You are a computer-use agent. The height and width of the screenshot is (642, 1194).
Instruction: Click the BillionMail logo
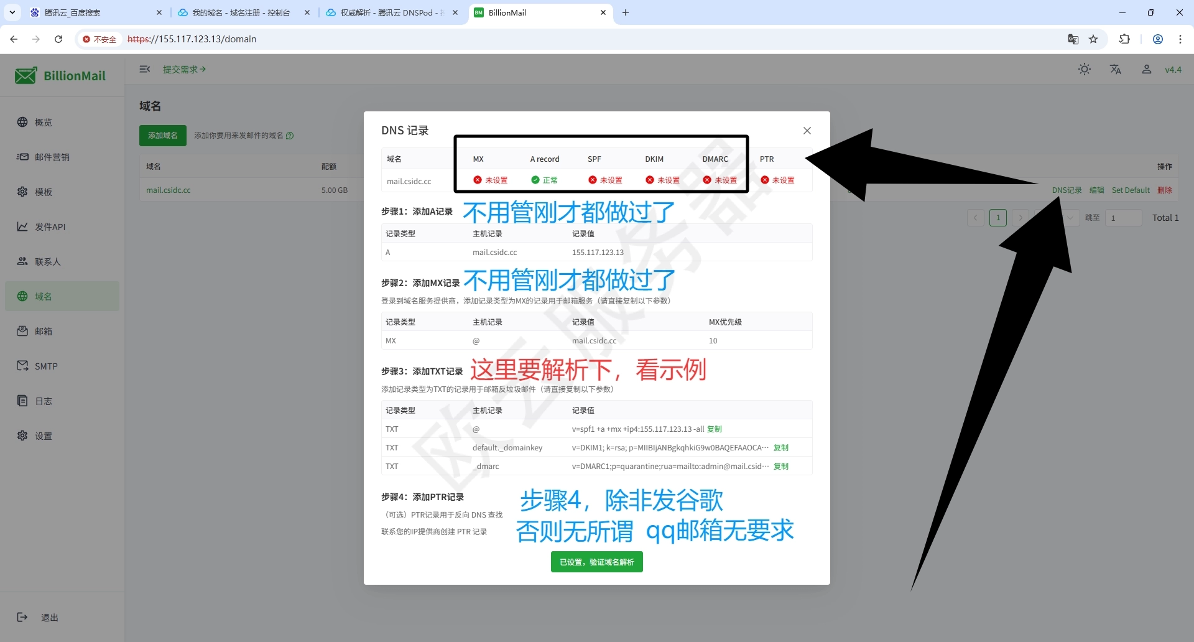tap(60, 76)
